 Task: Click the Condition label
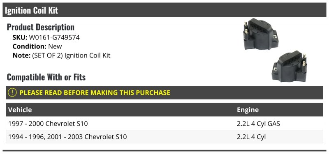click(x=30, y=46)
